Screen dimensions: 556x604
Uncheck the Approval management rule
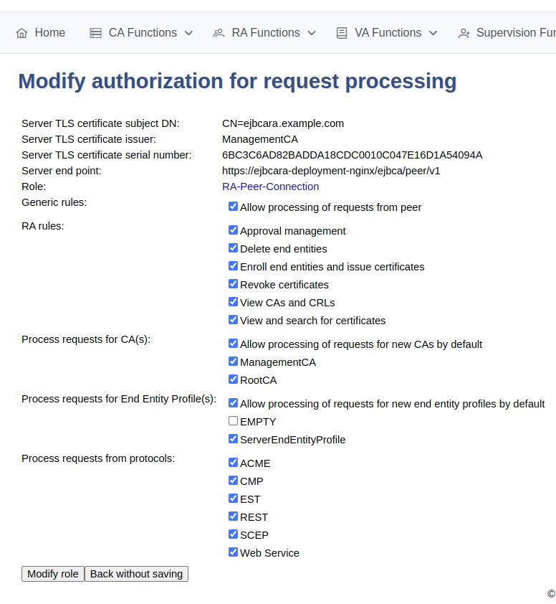pos(233,230)
